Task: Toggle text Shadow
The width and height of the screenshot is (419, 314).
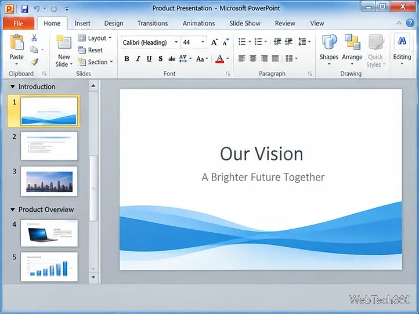Action: click(x=160, y=59)
